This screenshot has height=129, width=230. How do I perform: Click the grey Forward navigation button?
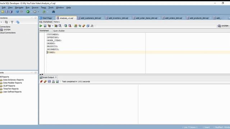coord(35,12)
